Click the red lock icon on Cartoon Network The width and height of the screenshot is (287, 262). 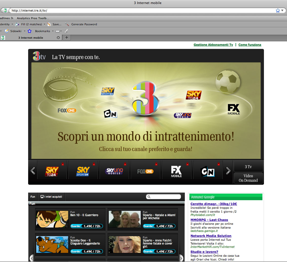tap(219, 164)
